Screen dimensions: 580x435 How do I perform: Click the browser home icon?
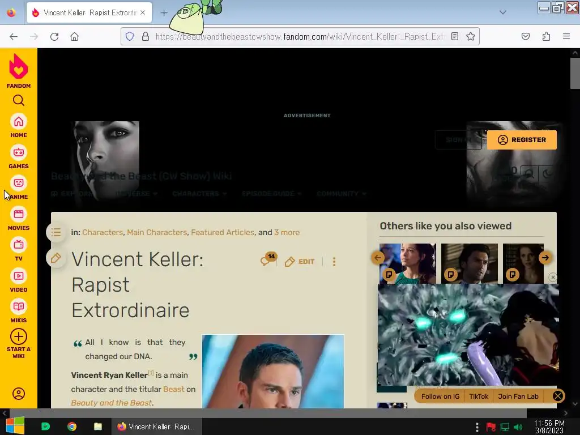tap(74, 36)
